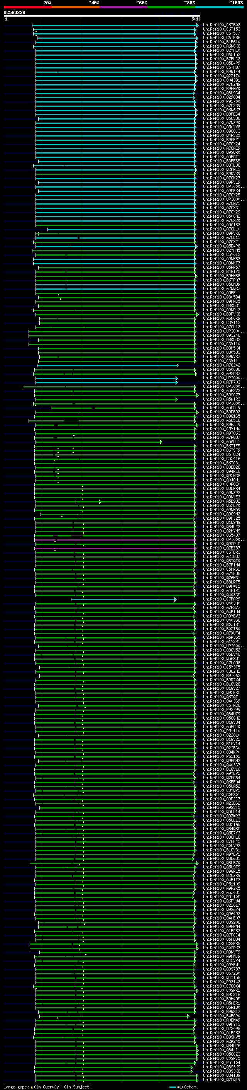Screen dimensions: 247x1090
Task: Open hit UniRef100_Q2YHL0
Action: (x=222, y=50)
